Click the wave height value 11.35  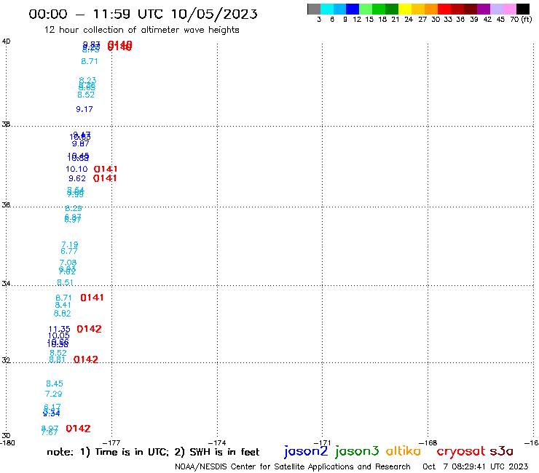pyautogui.click(x=60, y=329)
